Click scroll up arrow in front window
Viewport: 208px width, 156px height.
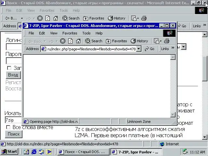(x=173, y=57)
